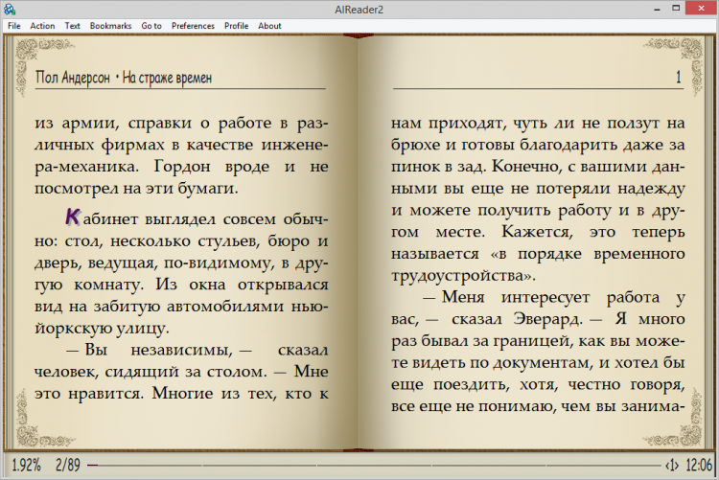
Task: Click the 2/89 page counter
Action: 67,466
